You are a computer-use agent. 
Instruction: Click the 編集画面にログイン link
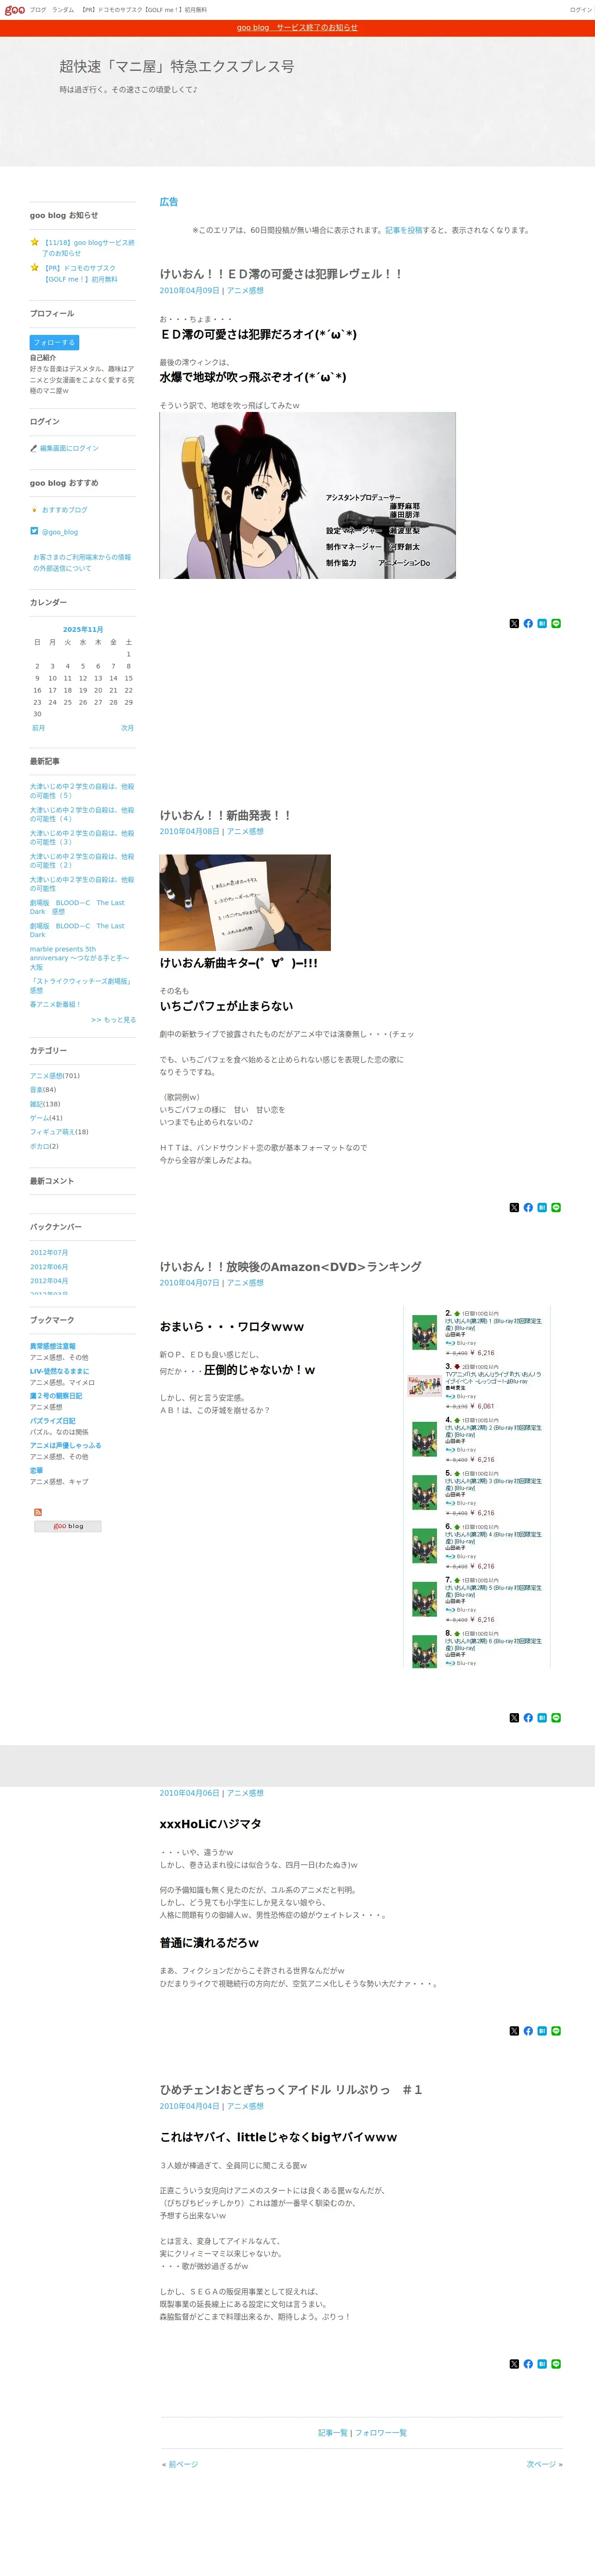pyautogui.click(x=69, y=448)
